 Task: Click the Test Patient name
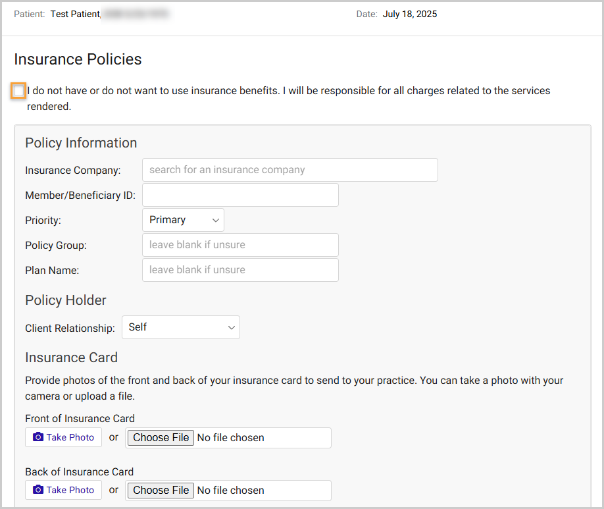point(76,14)
